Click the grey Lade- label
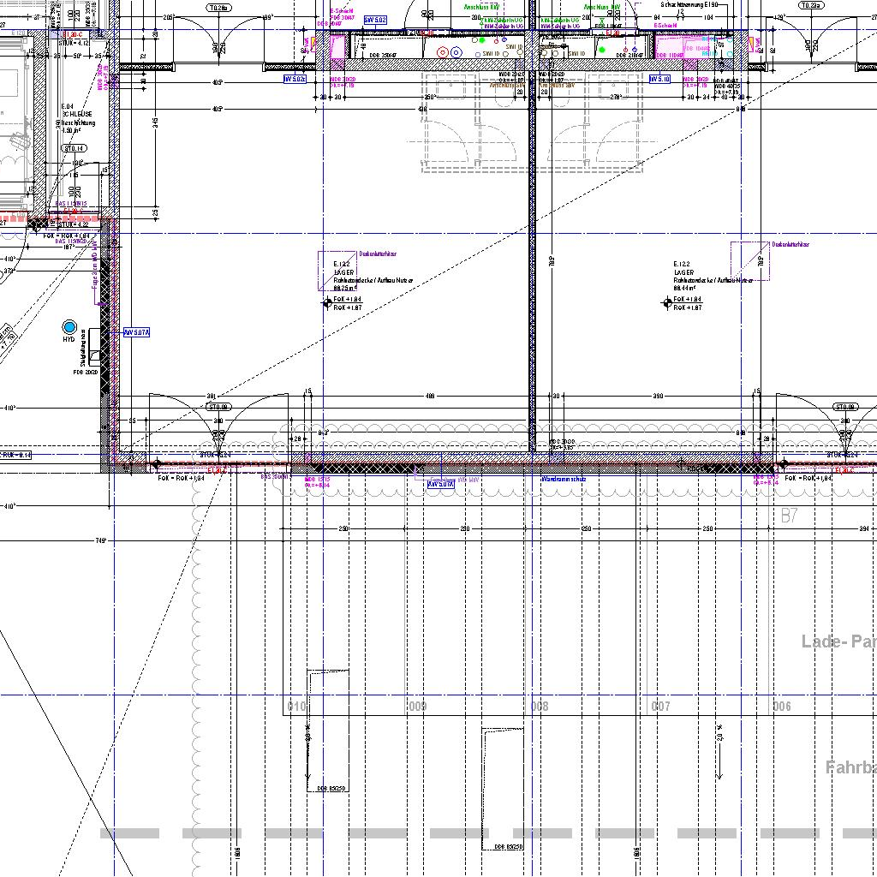 click(824, 641)
